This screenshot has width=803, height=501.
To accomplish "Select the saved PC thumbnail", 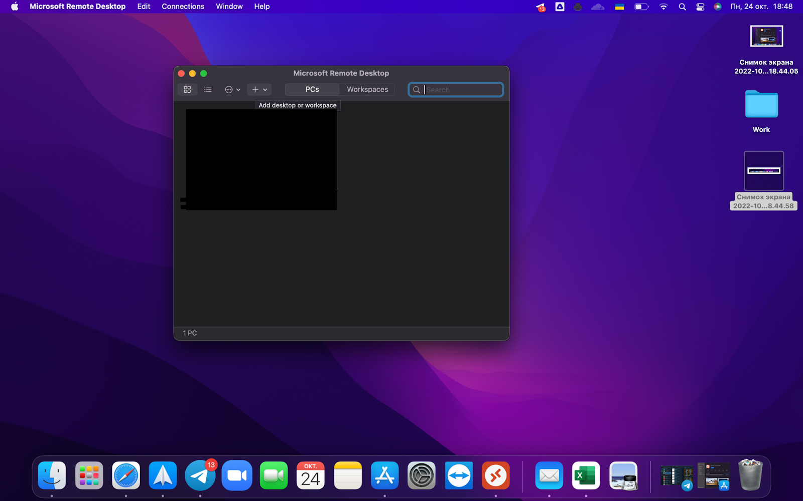I will click(261, 159).
